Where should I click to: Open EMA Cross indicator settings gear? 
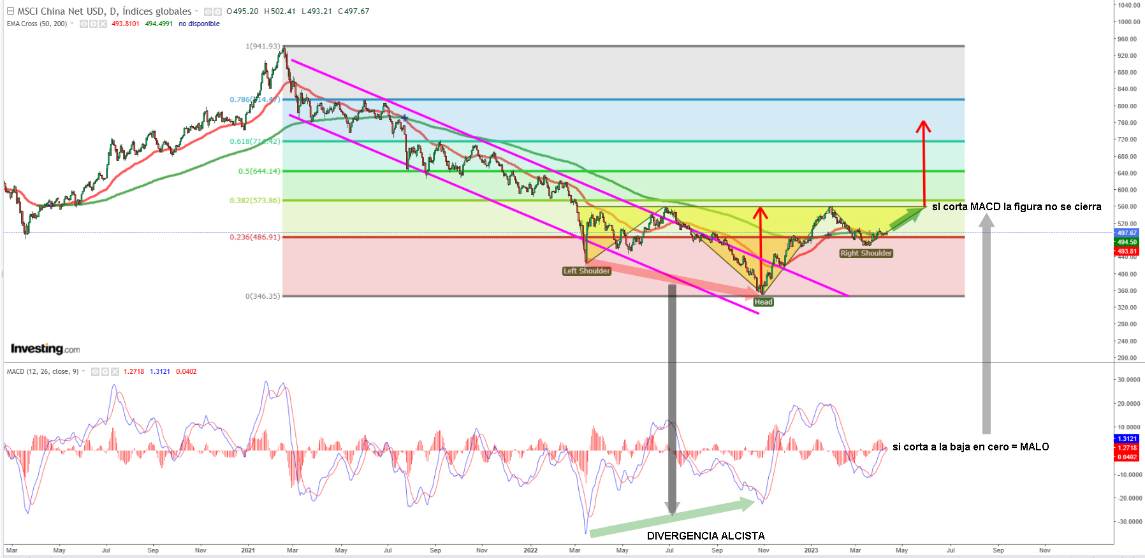pyautogui.click(x=93, y=24)
